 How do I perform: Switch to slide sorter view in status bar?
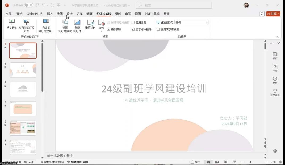pyautogui.click(x=217, y=162)
